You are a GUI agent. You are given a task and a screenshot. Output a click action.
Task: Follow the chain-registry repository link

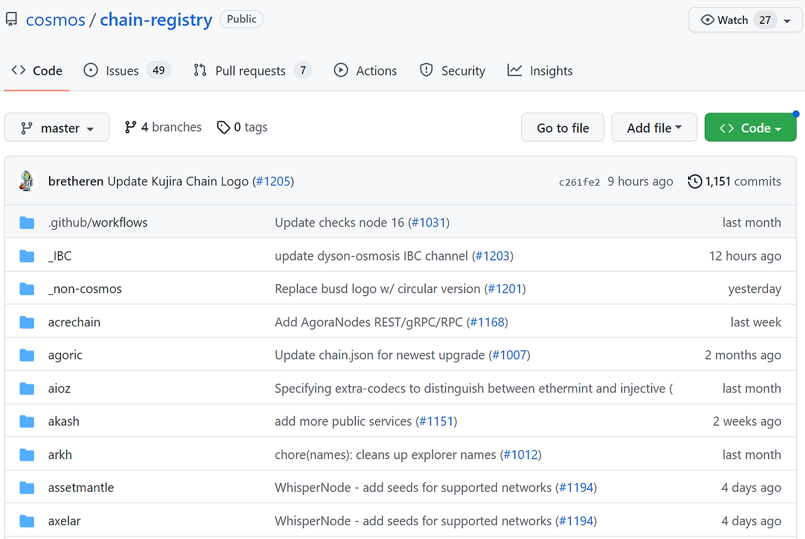(155, 19)
